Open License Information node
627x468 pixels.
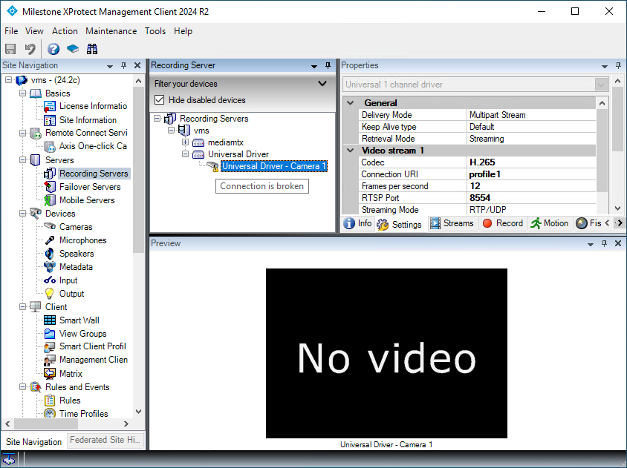[93, 106]
